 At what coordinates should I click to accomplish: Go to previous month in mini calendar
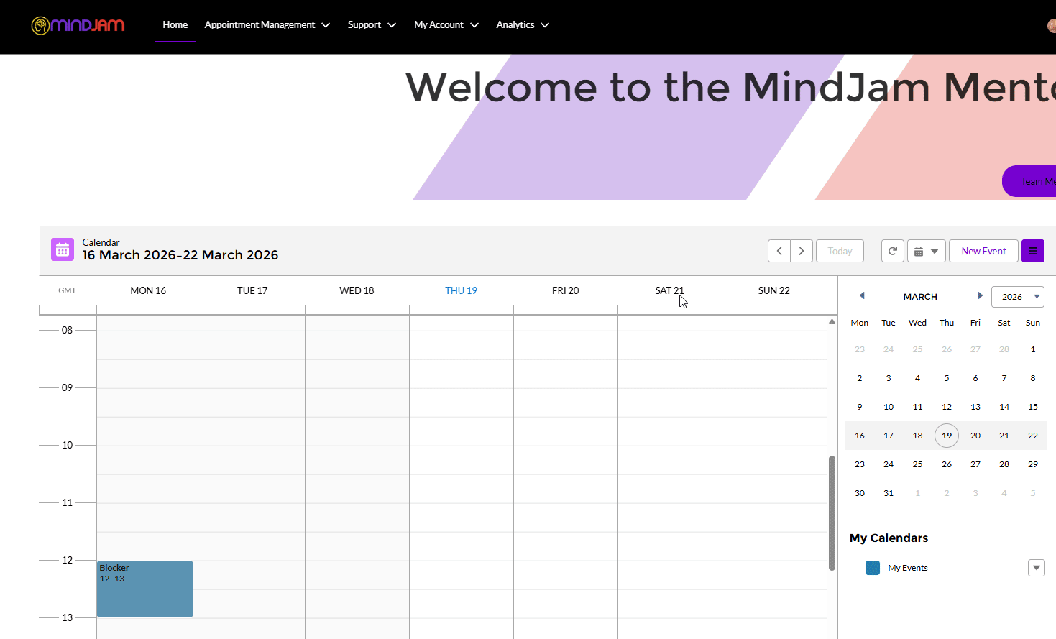pos(861,295)
